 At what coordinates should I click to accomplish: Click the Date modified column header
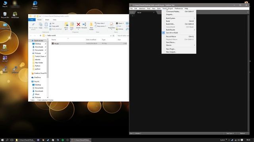[x=91, y=39]
